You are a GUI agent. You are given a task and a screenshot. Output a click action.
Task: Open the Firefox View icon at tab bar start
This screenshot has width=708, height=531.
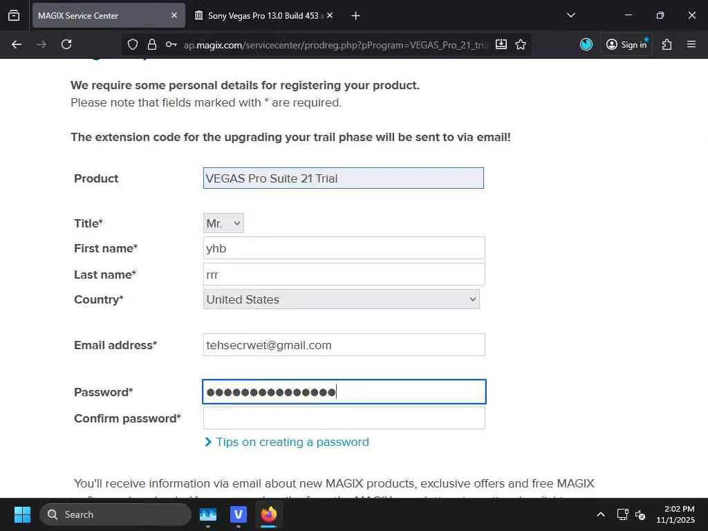point(14,15)
